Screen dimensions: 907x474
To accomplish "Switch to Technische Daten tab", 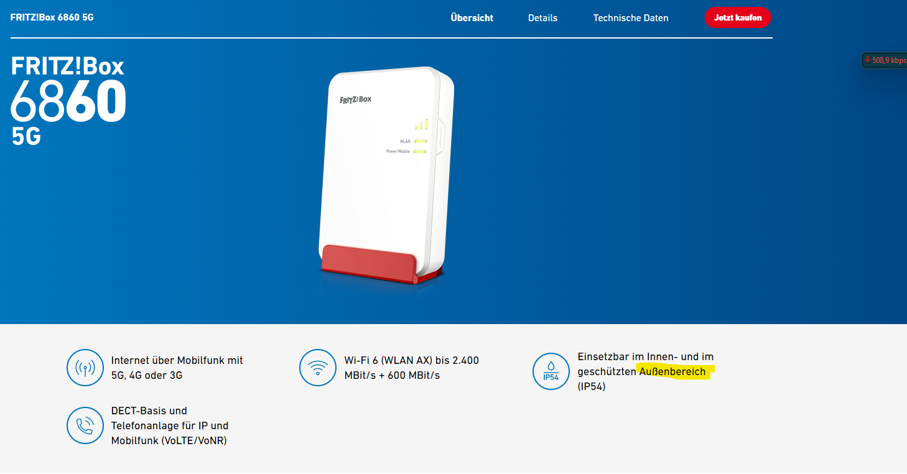I will 631,18.
